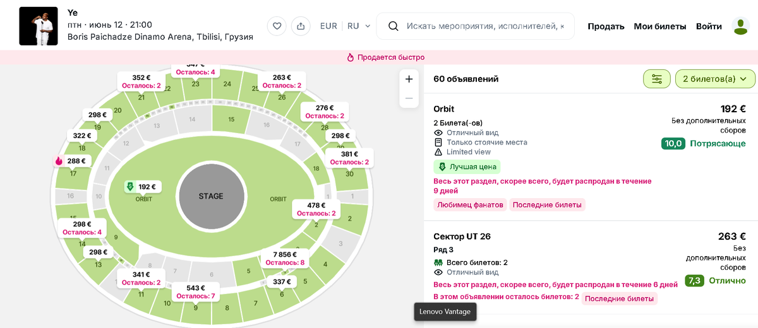Zoom out of the seating map

(x=409, y=98)
